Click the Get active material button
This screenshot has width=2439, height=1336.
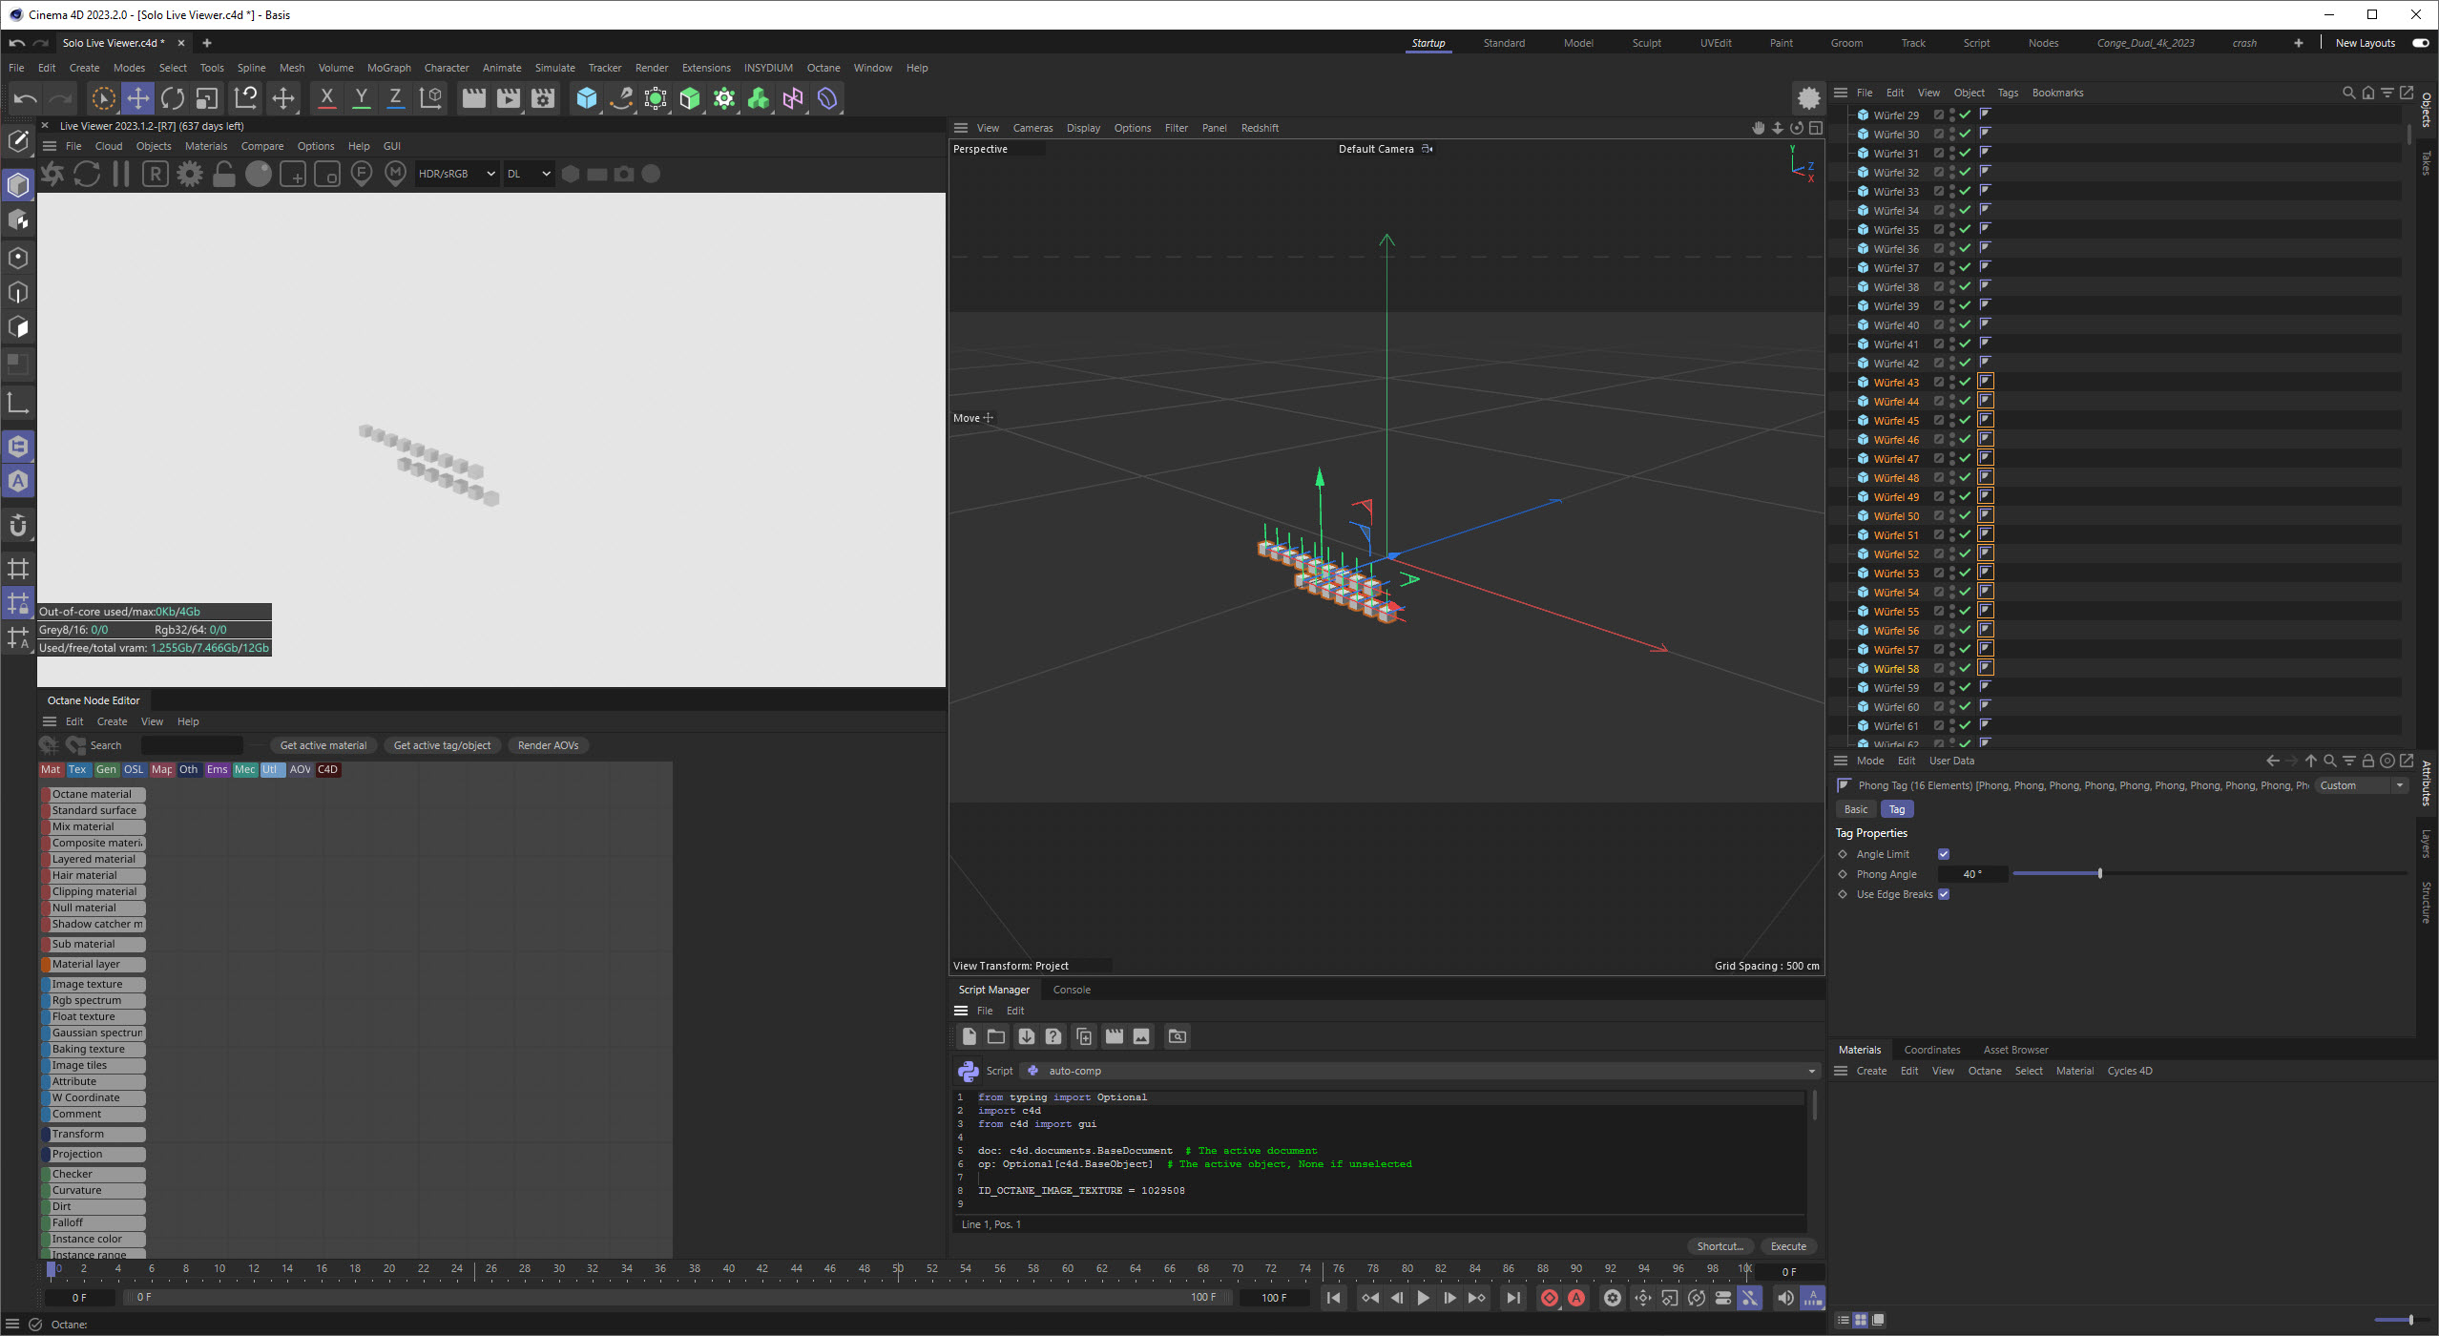[323, 745]
